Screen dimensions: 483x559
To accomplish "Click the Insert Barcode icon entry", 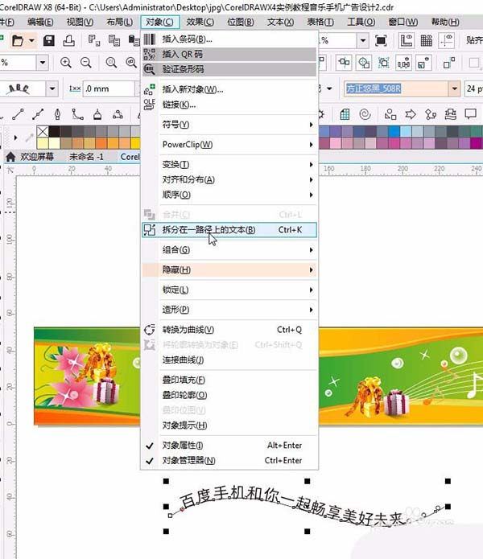I will pos(229,39).
